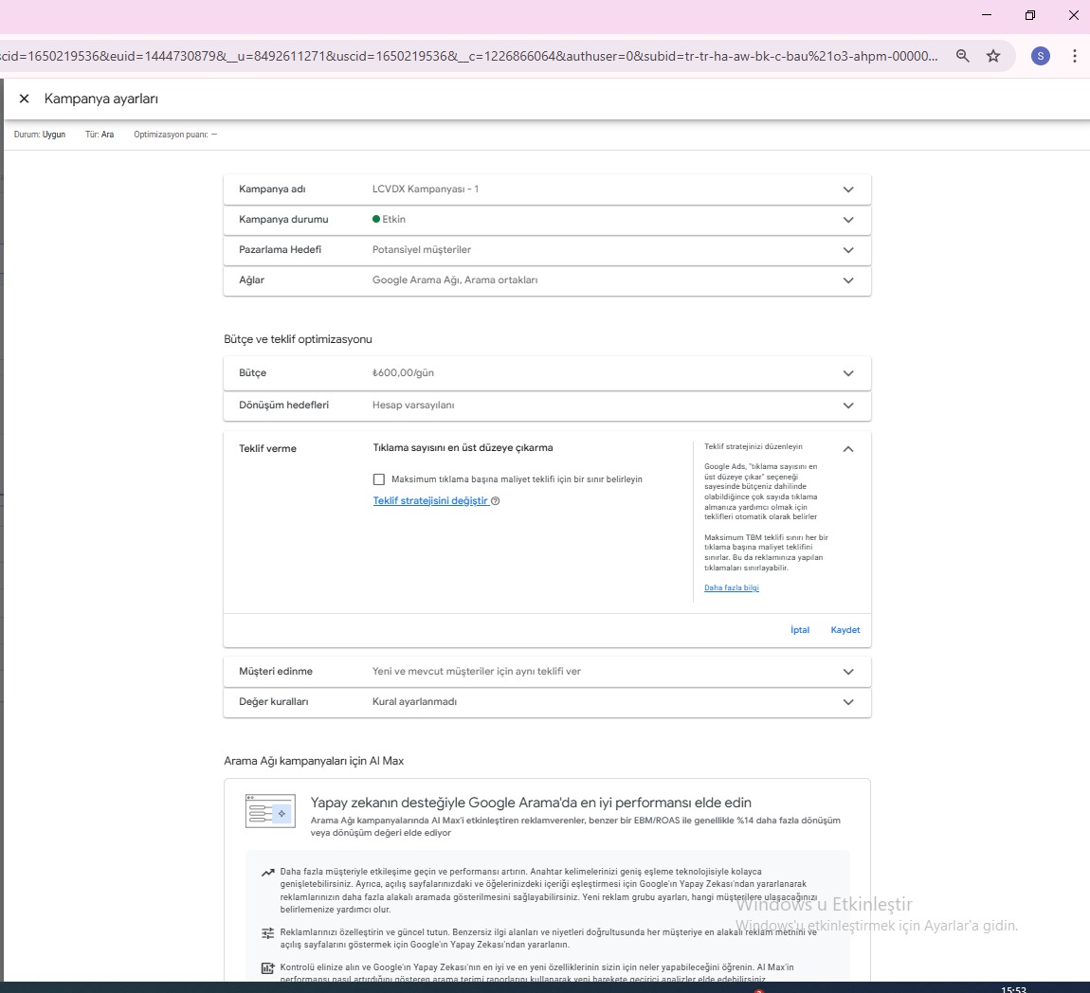Click the Durum: Uygun status text
The width and height of the screenshot is (1090, 993).
[x=40, y=135]
